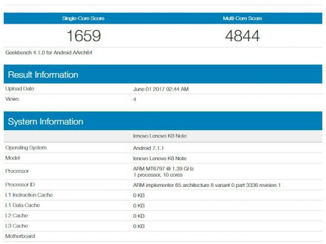Select the ARM MT6797 @ 1.39 GHz text
This screenshot has width=326, height=244.
pos(163,168)
